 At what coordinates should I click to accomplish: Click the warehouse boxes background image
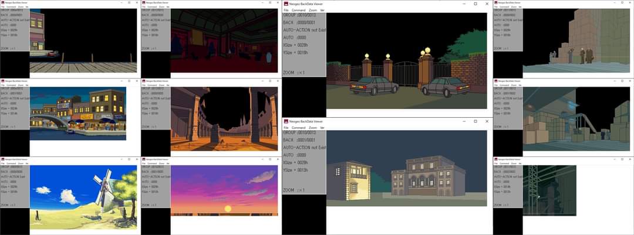[576, 119]
